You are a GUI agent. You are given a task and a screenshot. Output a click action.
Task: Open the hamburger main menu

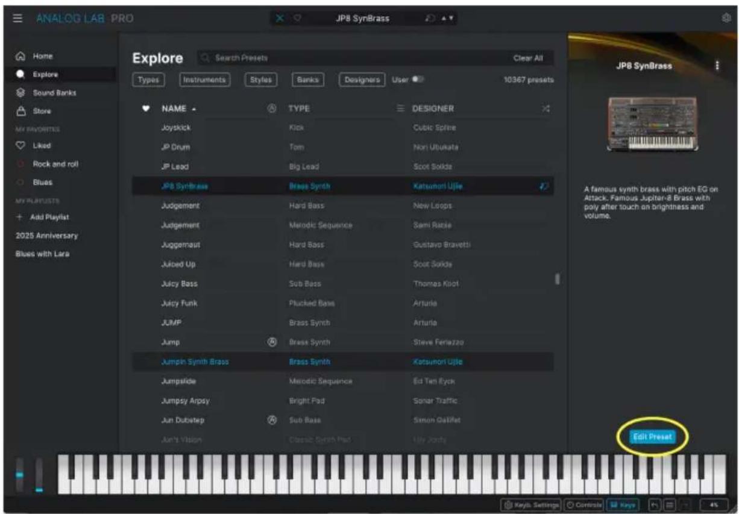[x=18, y=19]
